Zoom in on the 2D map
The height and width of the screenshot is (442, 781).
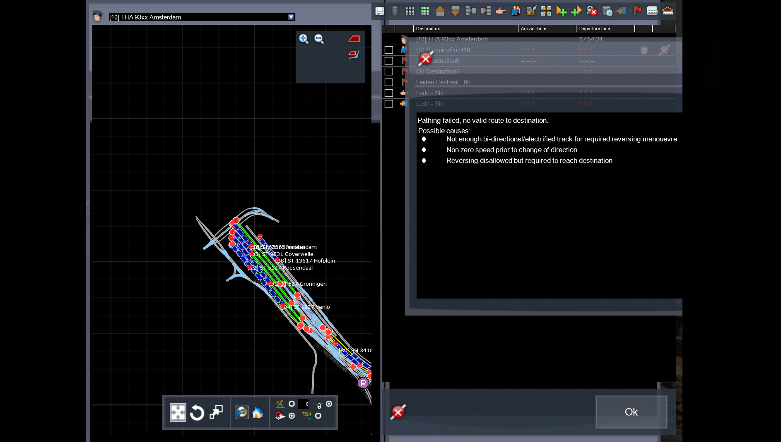(x=304, y=39)
